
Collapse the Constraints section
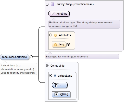click(47, 66)
